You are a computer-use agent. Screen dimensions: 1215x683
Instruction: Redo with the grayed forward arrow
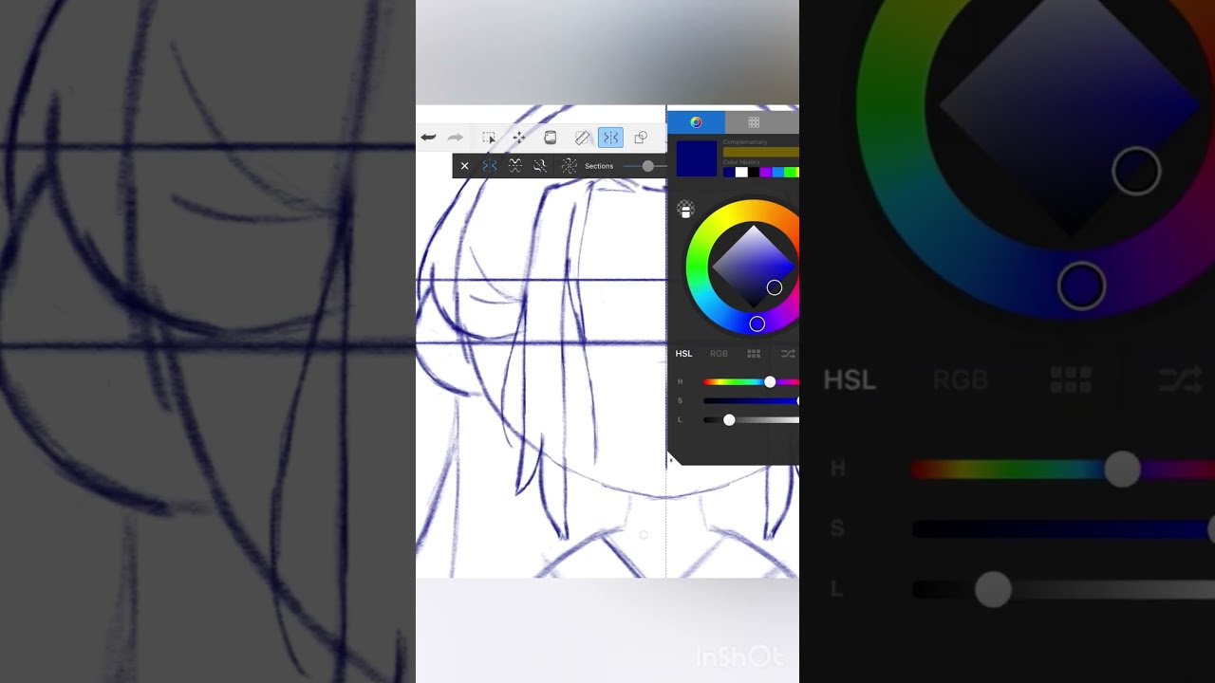(456, 138)
